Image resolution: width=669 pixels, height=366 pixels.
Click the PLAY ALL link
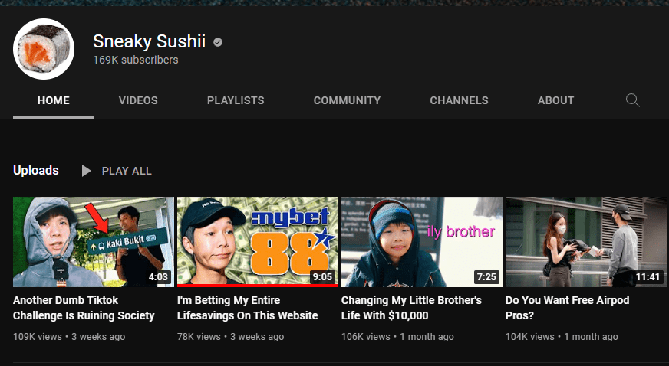pyautogui.click(x=127, y=171)
